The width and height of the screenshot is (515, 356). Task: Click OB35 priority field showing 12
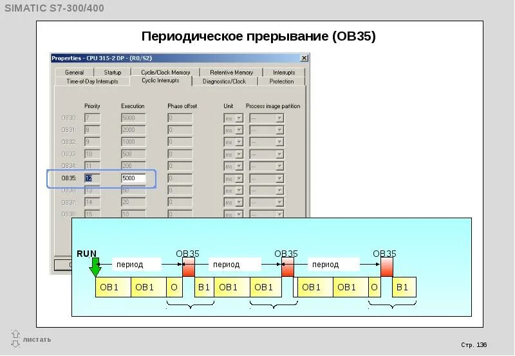pyautogui.click(x=92, y=178)
